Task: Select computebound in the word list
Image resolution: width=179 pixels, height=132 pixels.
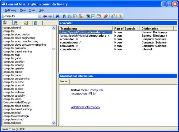Action: 12,28
